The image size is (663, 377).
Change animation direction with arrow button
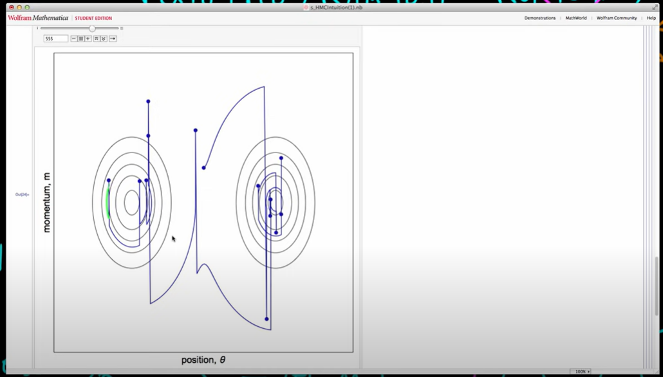[x=113, y=39]
